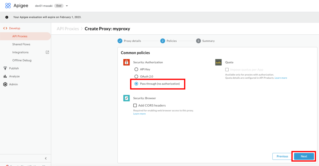
Task: Open Integrations external link icon
Action: coord(47,52)
